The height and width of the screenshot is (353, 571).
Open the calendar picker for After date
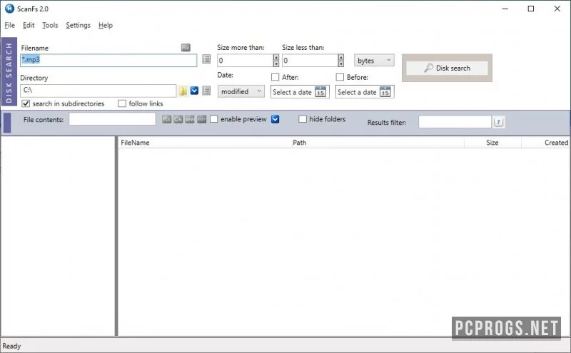[x=320, y=92]
